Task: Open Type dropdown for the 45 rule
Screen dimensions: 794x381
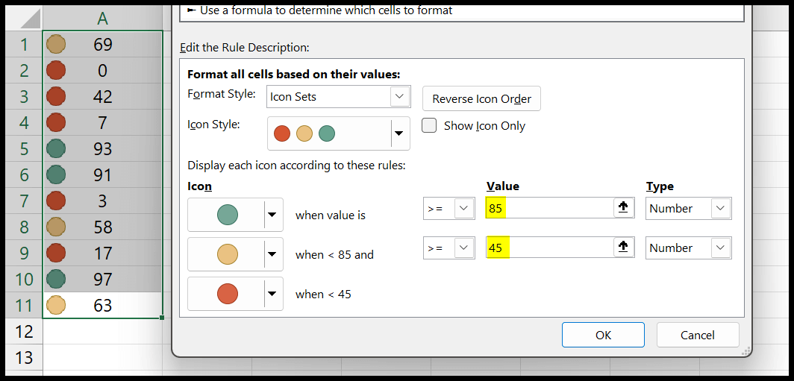Action: pyautogui.click(x=721, y=248)
